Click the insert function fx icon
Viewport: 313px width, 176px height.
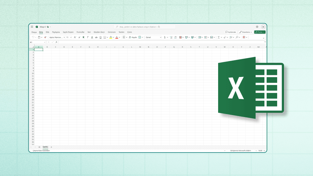(56, 42)
